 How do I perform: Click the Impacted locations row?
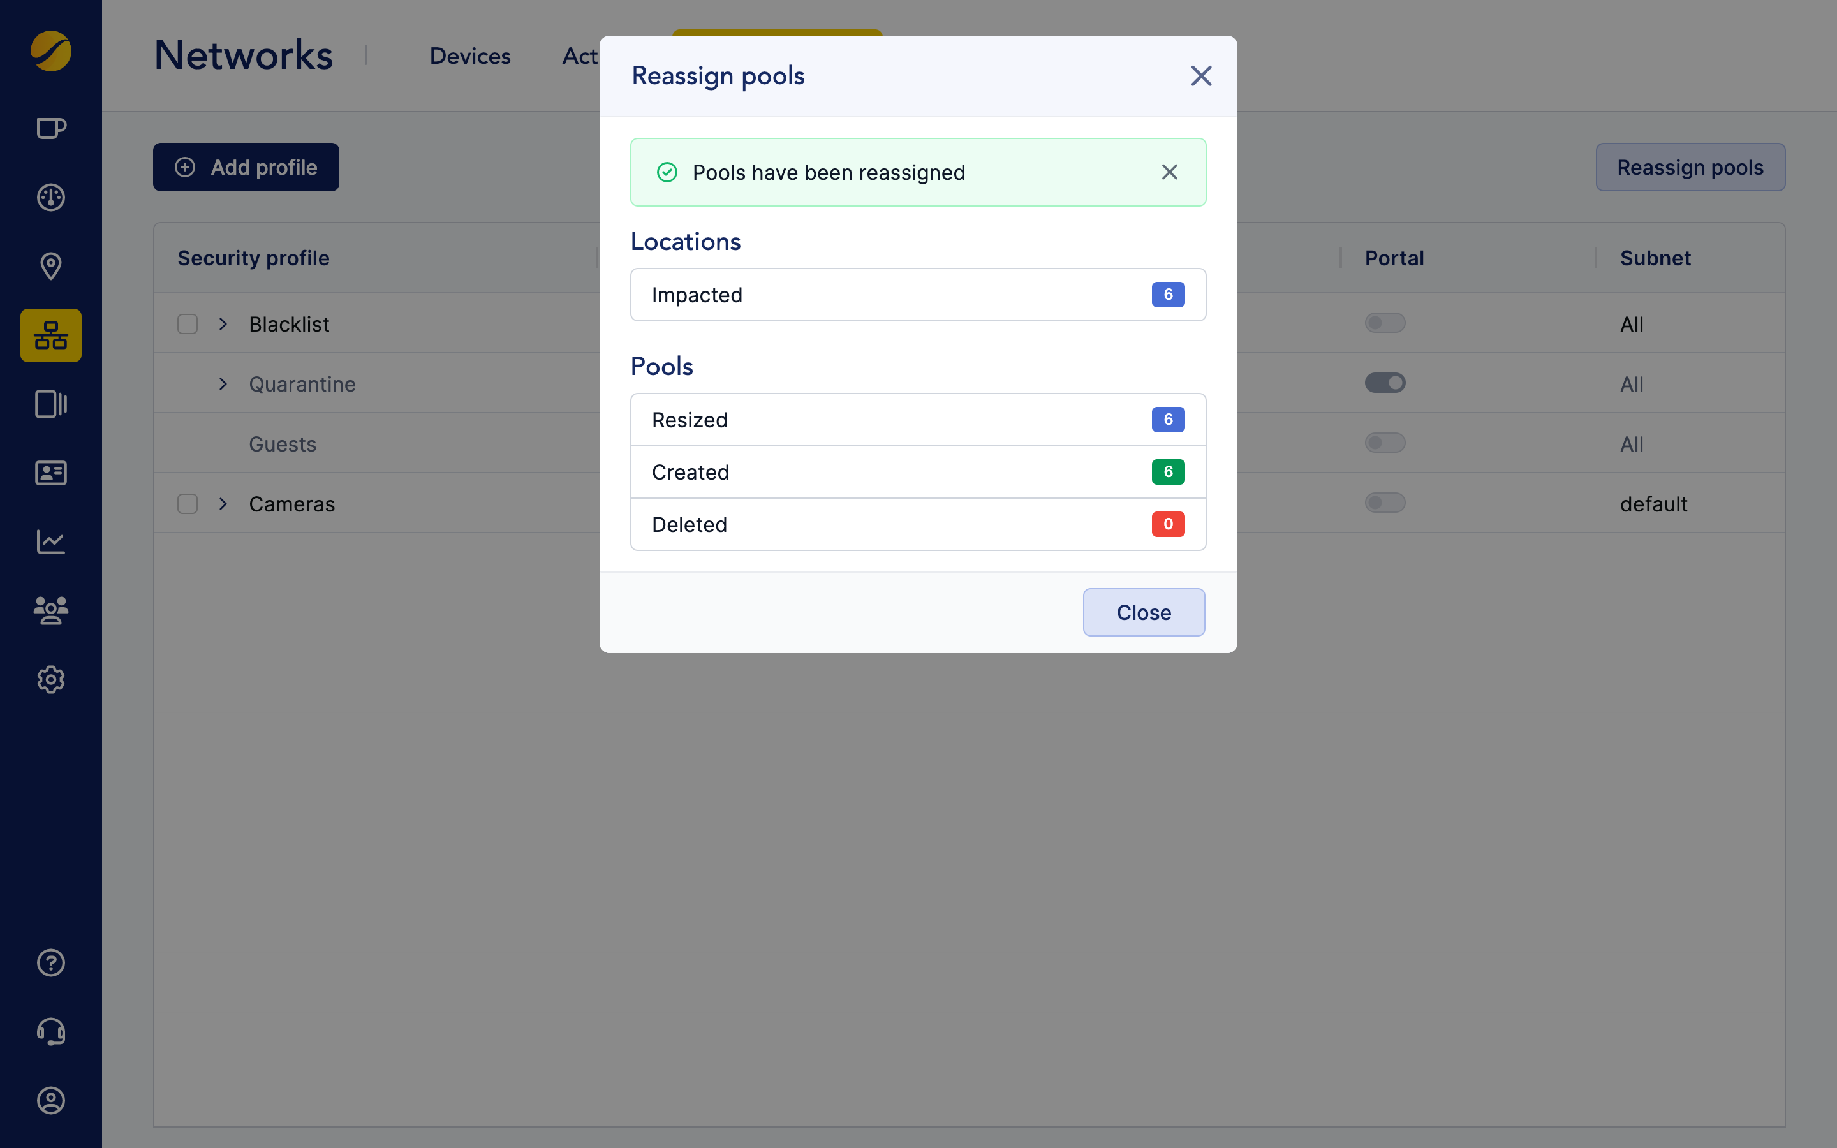pos(918,295)
